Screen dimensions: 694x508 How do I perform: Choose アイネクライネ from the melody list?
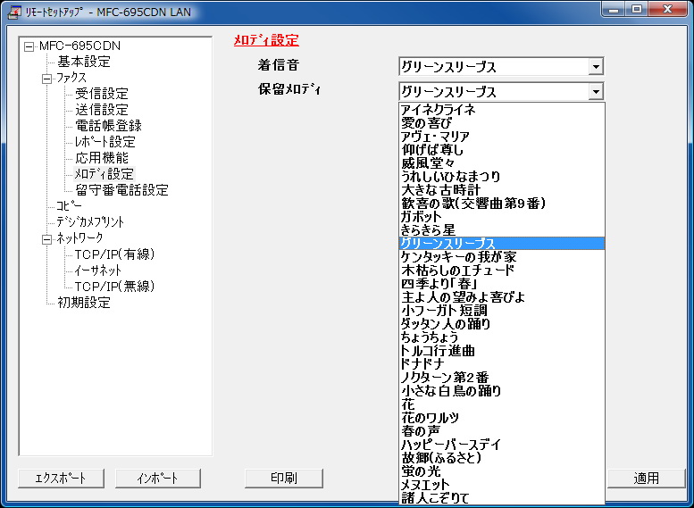[x=501, y=109]
